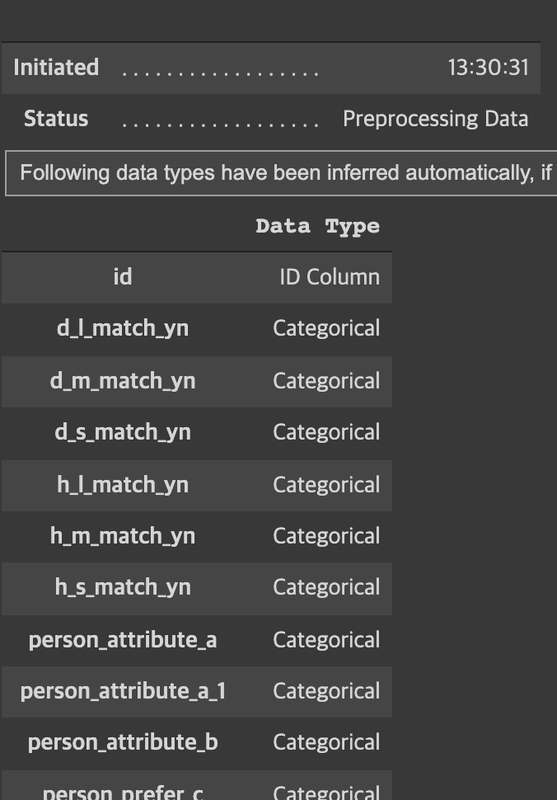The height and width of the screenshot is (800, 557).
Task: Click the Preprocessing Data status text
Action: tap(435, 119)
